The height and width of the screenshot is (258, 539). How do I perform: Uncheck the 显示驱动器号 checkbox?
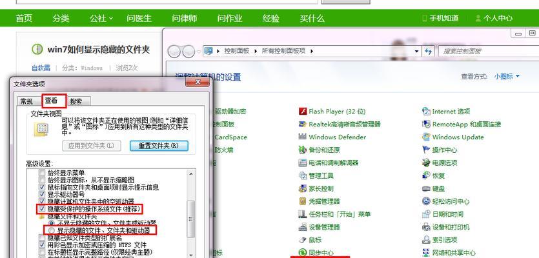[x=42, y=194]
